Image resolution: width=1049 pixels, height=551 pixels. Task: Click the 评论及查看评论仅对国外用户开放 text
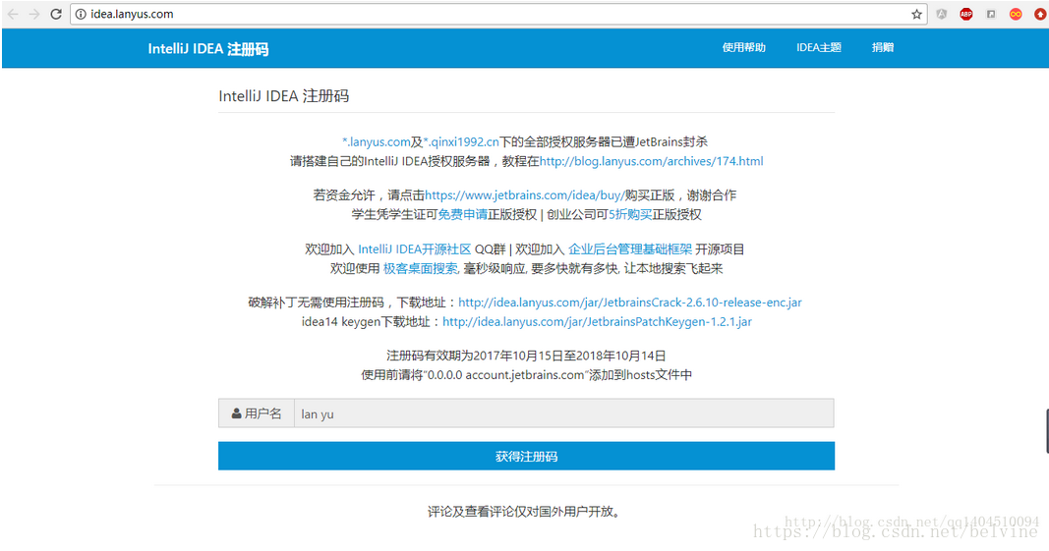526,512
